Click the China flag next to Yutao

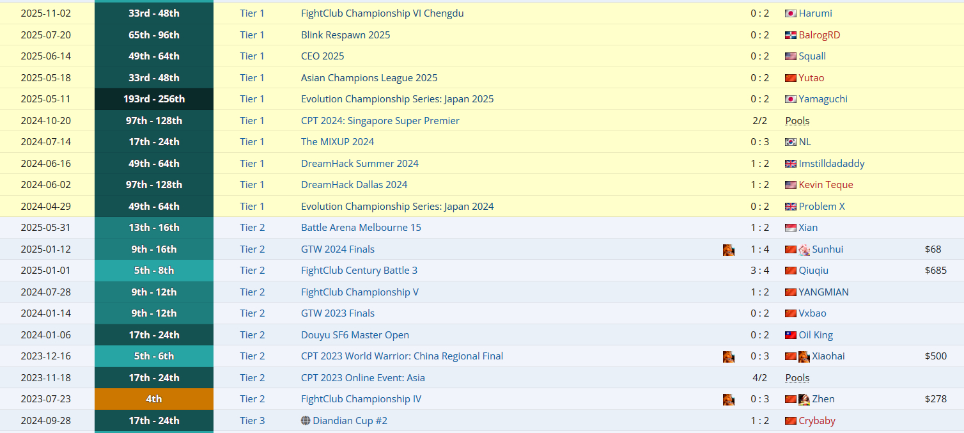pyautogui.click(x=791, y=78)
